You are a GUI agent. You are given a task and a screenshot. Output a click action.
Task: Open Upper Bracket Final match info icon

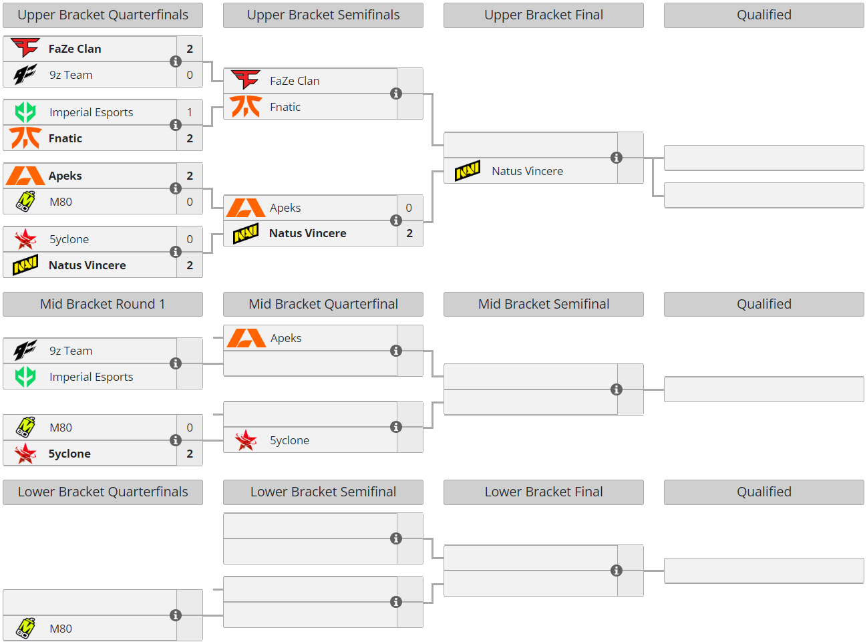(x=617, y=158)
